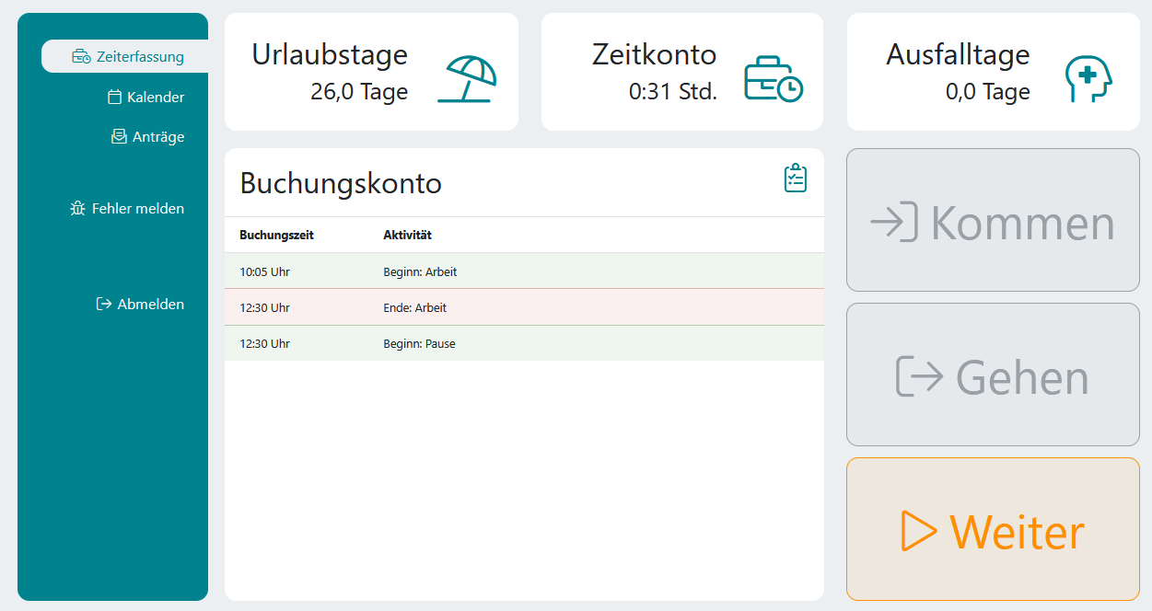This screenshot has width=1152, height=611.
Task: Click the orange play triangle icon
Action: 918,531
